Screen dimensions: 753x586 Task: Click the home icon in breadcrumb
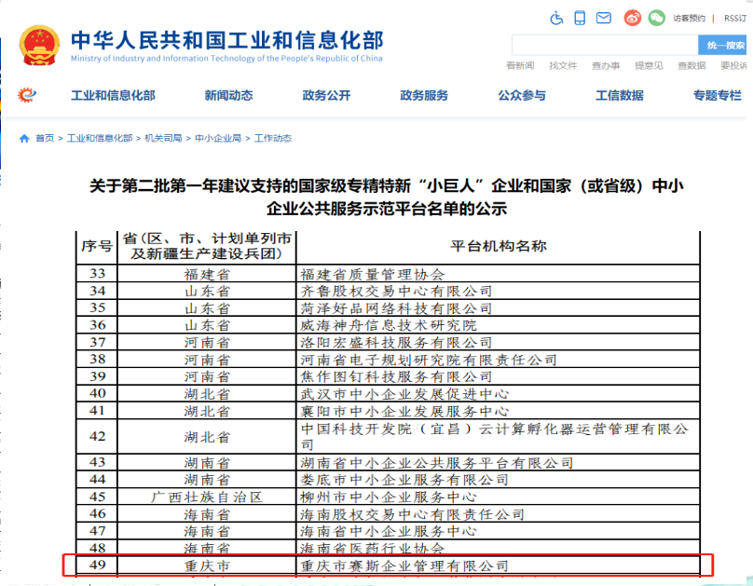[24, 138]
